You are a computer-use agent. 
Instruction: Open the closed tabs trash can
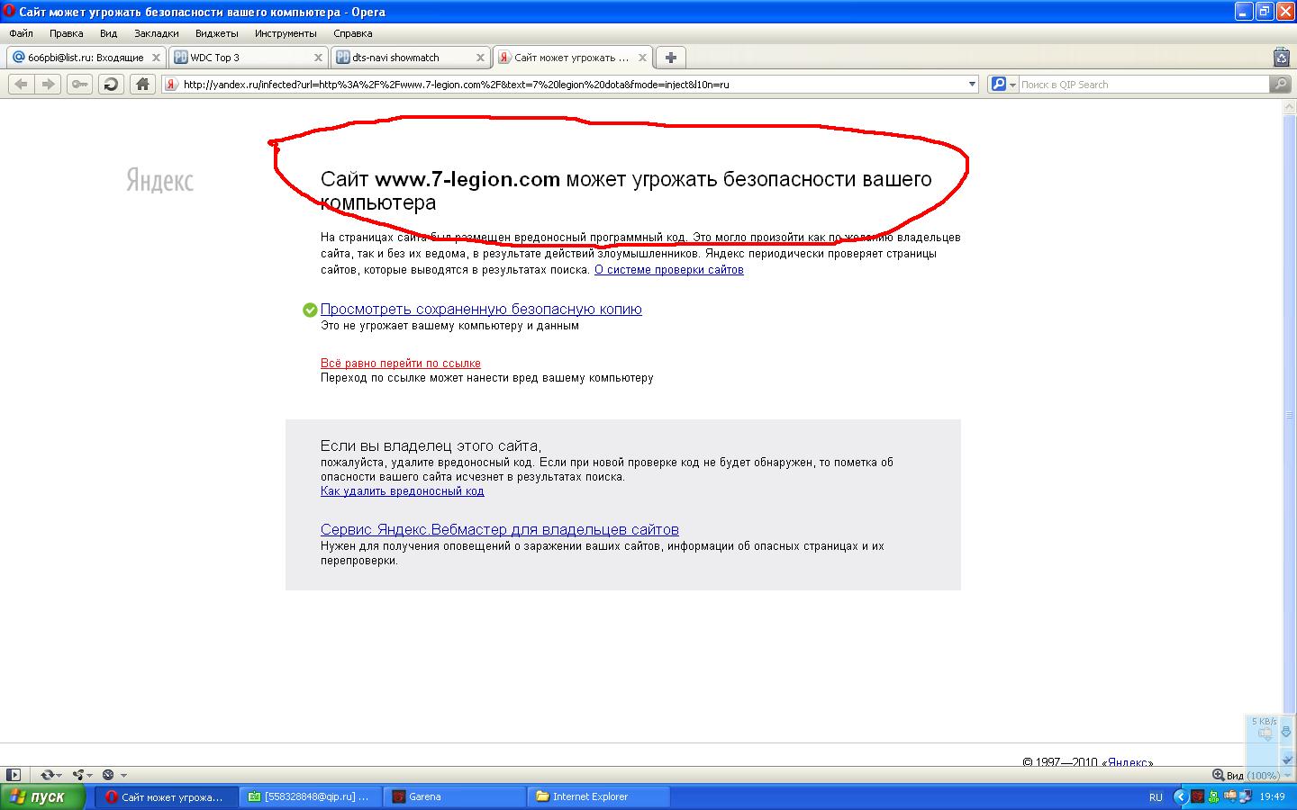(x=1282, y=58)
